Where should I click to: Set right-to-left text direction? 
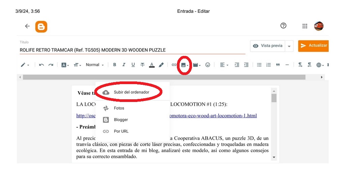[x=310, y=65]
